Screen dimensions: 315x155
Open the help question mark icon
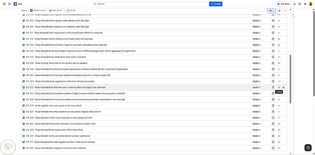pos(300,4)
